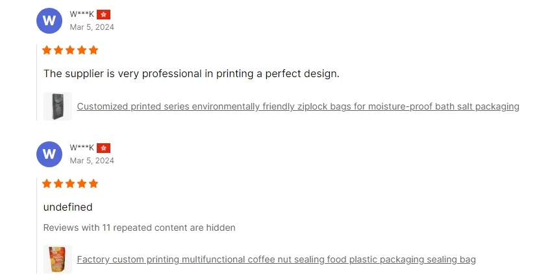Image resolution: width=537 pixels, height=280 pixels.
Task: Click the reviewer name W***K on the first review
Action: point(82,14)
